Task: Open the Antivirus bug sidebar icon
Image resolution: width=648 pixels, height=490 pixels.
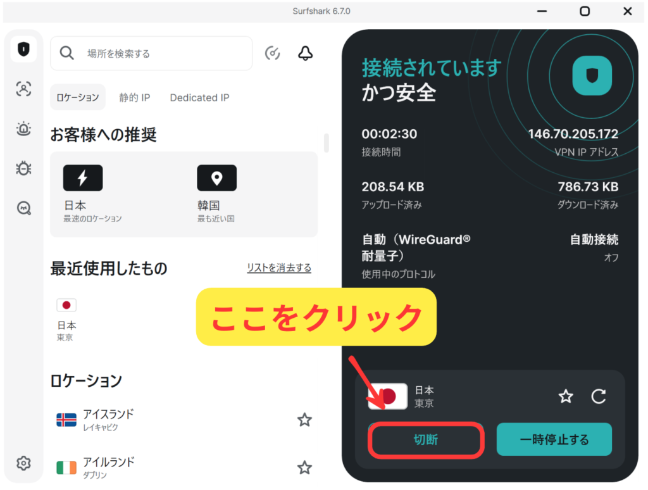Action: coord(23,168)
